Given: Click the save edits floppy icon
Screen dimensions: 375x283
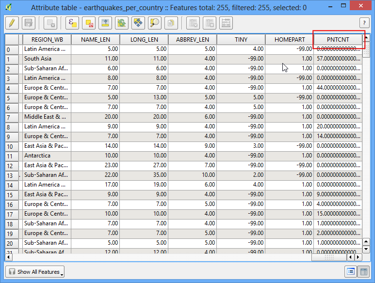Looking at the screenshot, I should pos(29,23).
